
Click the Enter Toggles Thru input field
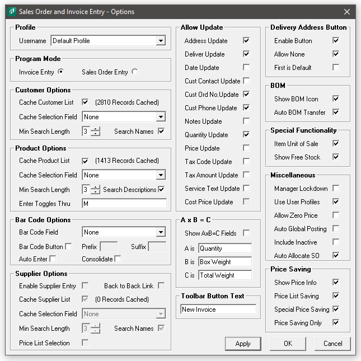pyautogui.click(x=124, y=204)
